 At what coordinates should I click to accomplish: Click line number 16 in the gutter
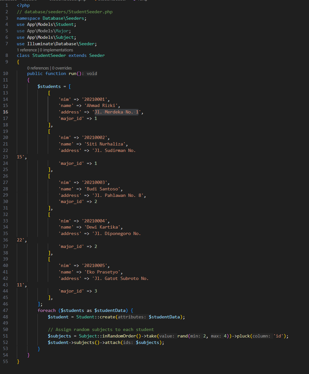point(5,112)
